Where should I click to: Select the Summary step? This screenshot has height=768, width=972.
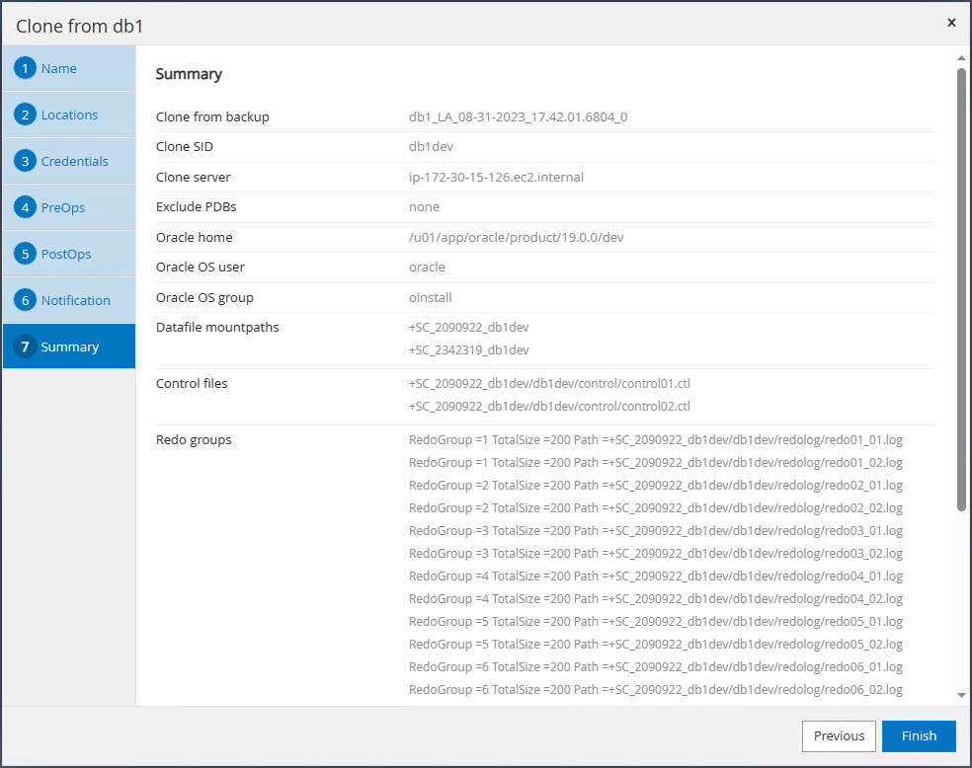(x=70, y=347)
